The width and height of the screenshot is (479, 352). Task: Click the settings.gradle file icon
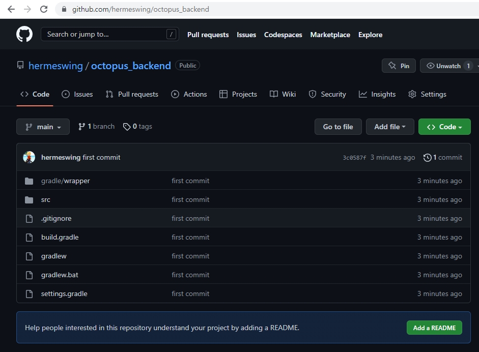(29, 294)
